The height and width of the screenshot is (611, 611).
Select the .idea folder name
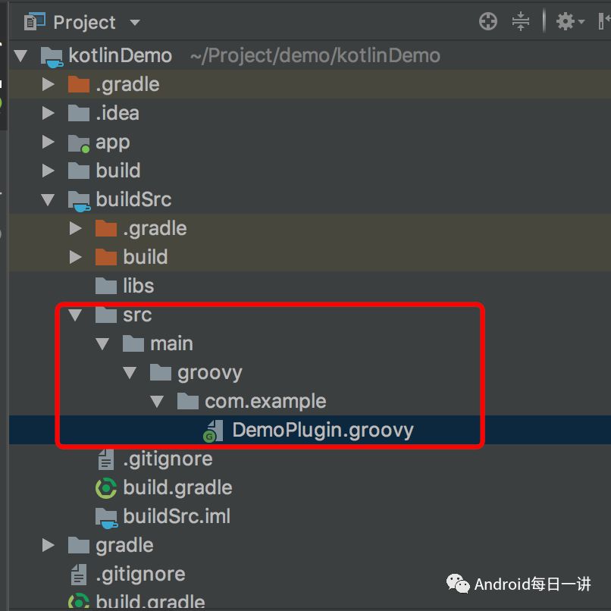tap(117, 113)
